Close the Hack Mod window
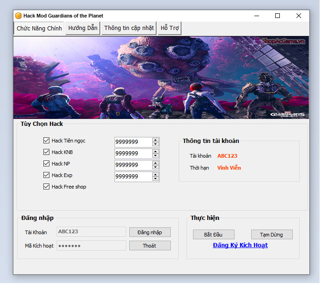 pyautogui.click(x=299, y=16)
